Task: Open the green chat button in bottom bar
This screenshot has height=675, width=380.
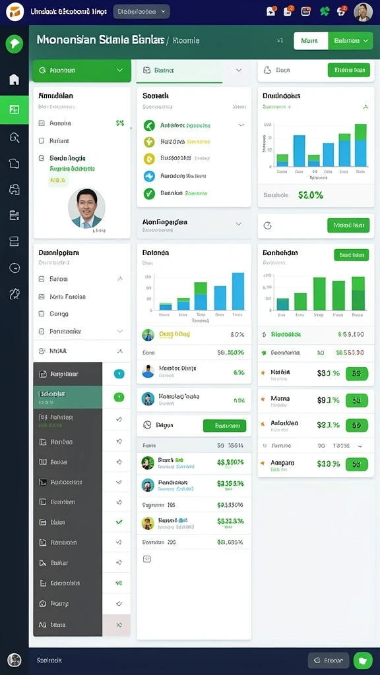Action: click(x=363, y=660)
